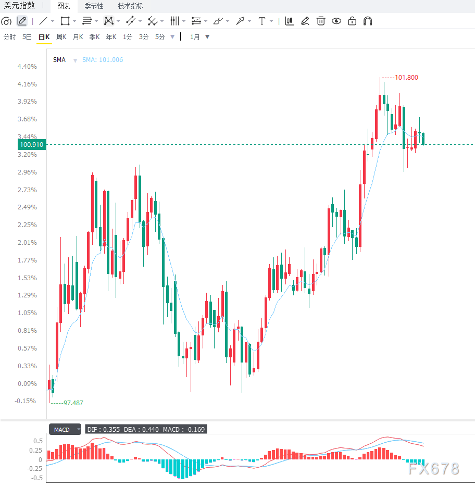Toggle the drawing mode pencil button
Image resolution: width=475 pixels, height=487 pixels.
(x=22, y=21)
